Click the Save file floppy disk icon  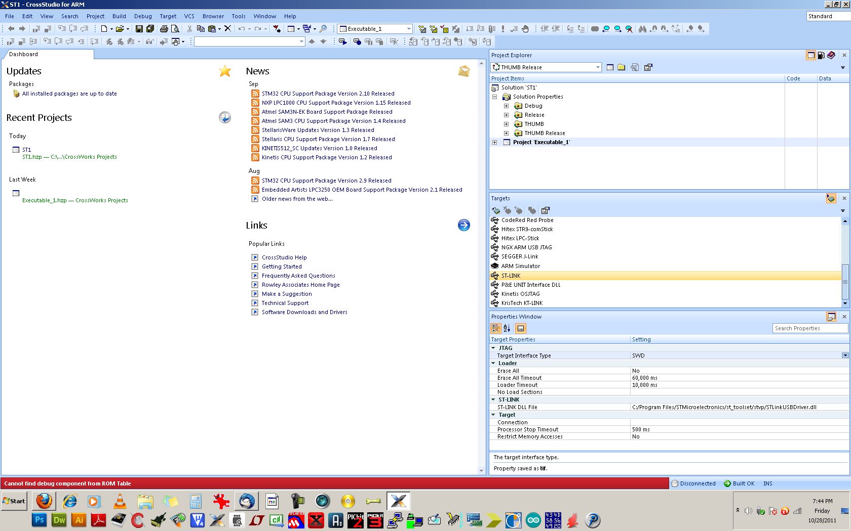pyautogui.click(x=139, y=29)
